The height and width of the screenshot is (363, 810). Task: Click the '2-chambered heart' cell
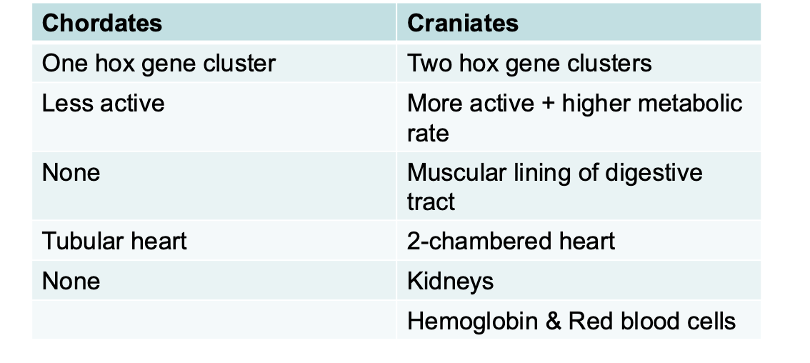click(x=511, y=241)
